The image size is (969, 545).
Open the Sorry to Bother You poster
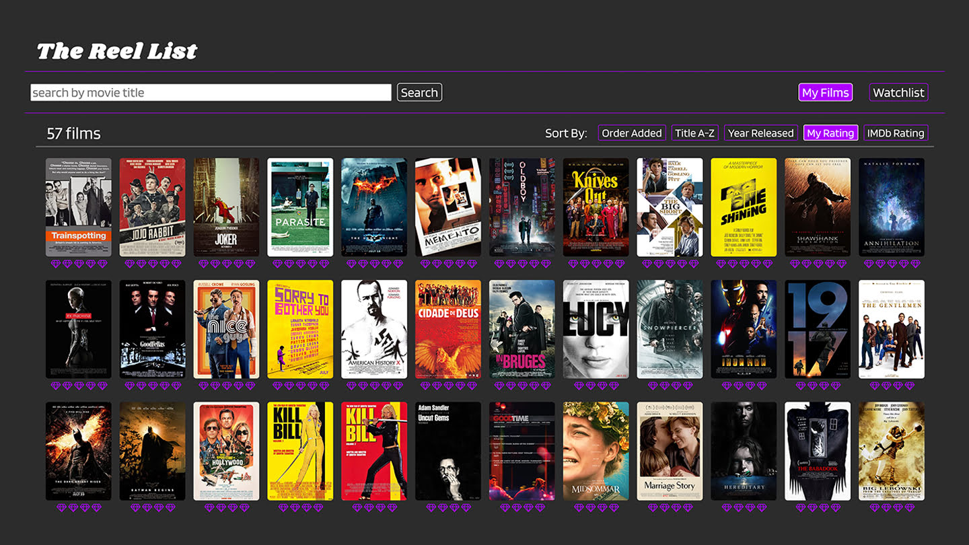click(300, 330)
